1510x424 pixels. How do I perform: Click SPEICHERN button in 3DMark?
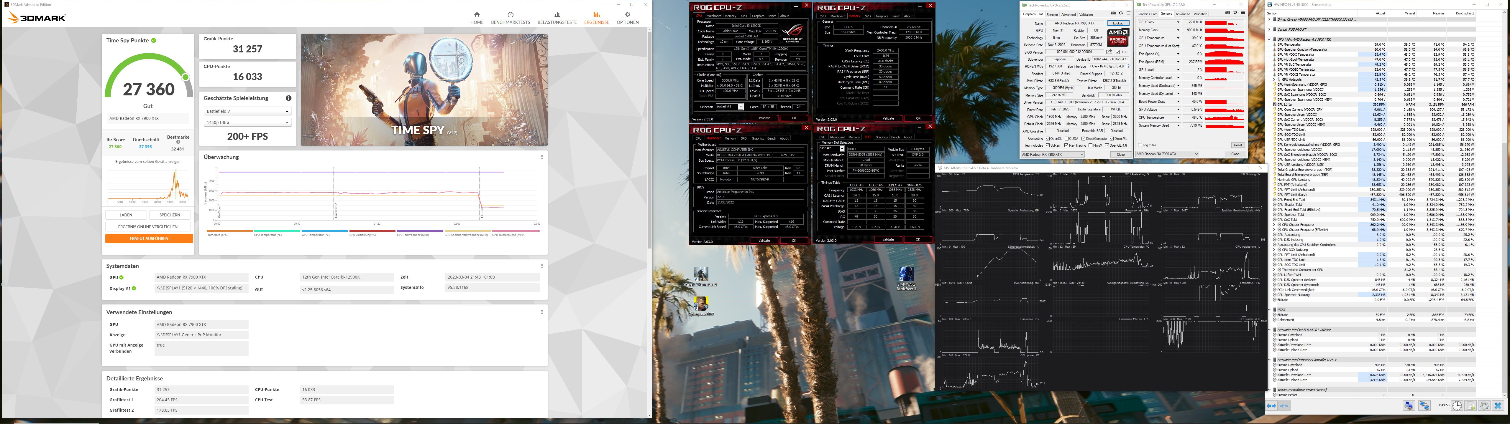click(169, 215)
